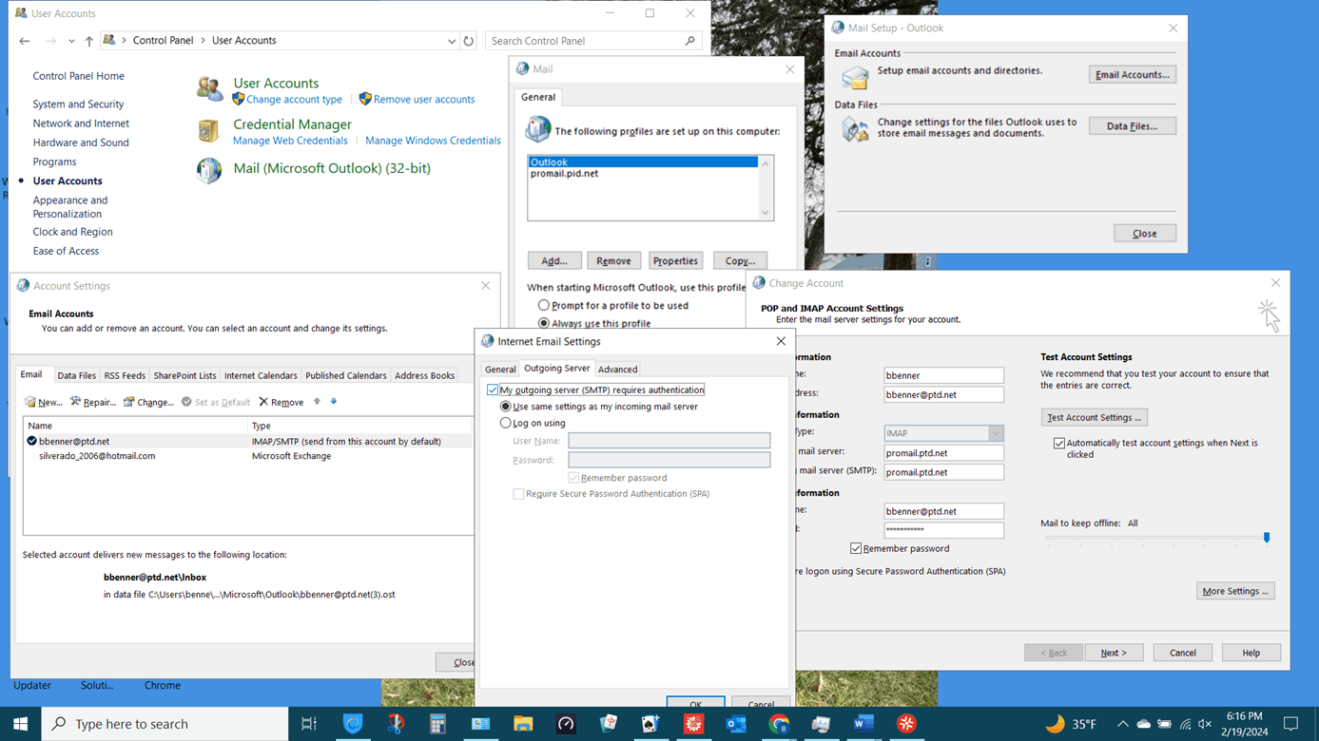Switch to the Data Files tab
The height and width of the screenshot is (741, 1319).
tap(76, 376)
